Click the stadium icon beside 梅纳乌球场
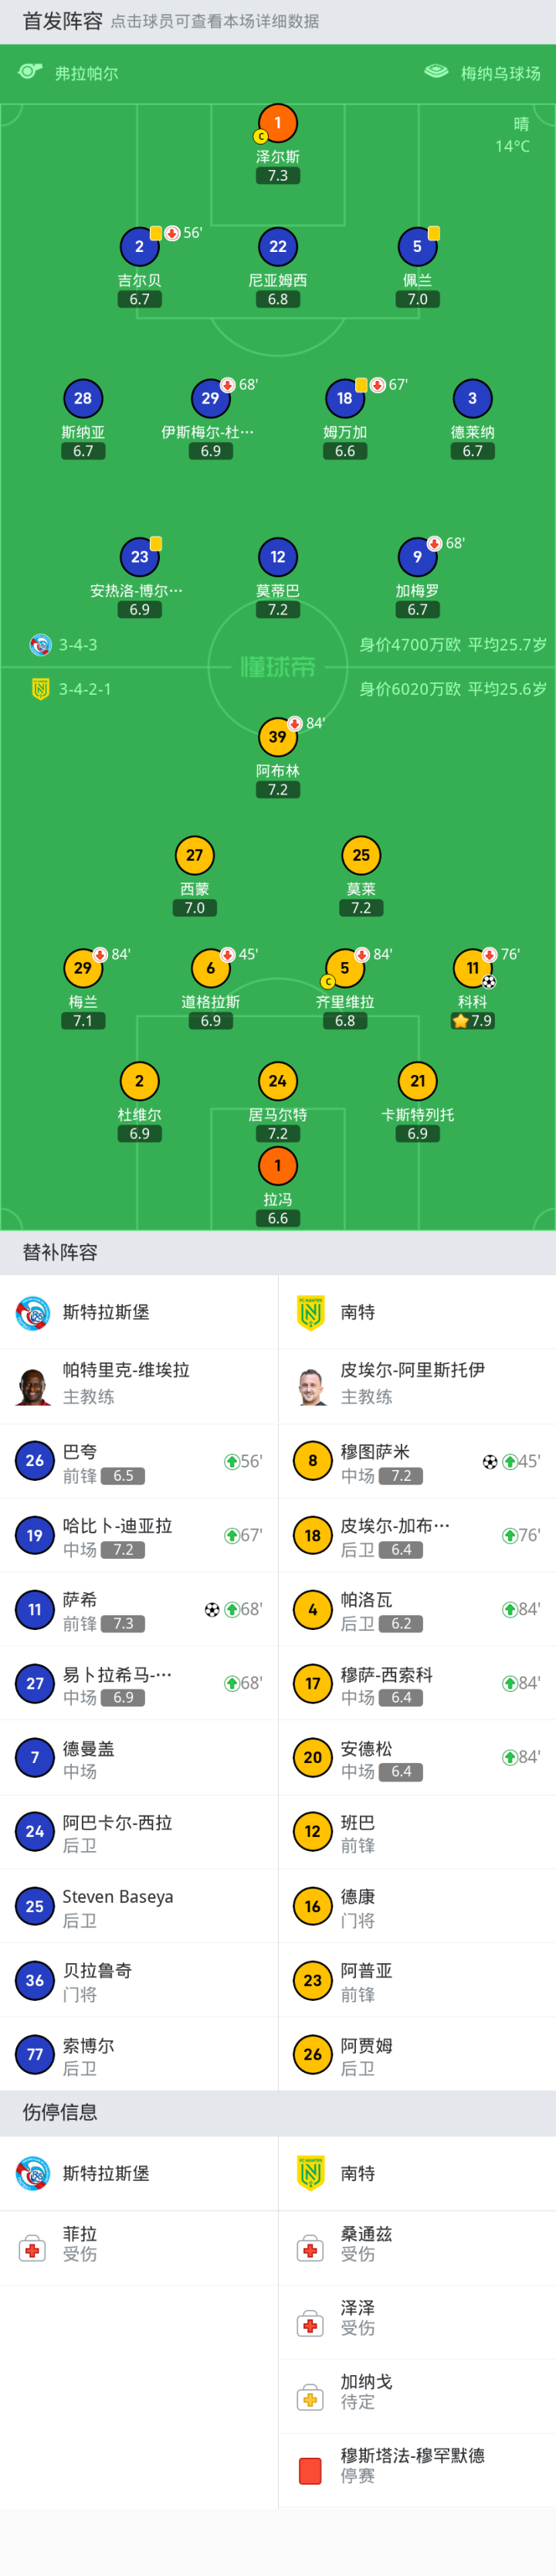Viewport: 556px width, 2576px height. [x=436, y=71]
